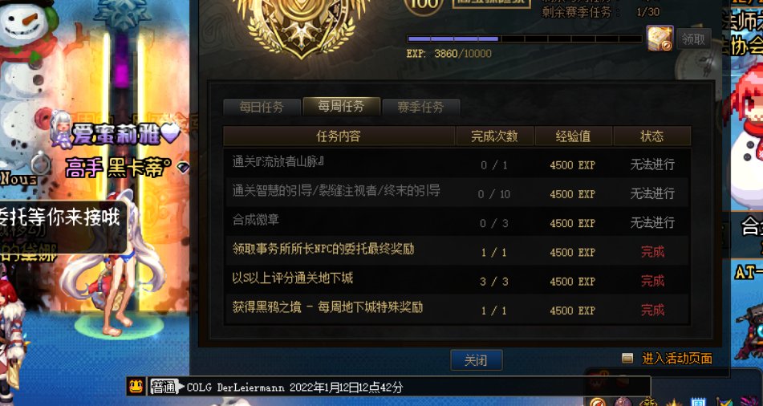Image resolution: width=763 pixels, height=406 pixels.
Task: Select the 每周任务 tab
Action: 341,106
